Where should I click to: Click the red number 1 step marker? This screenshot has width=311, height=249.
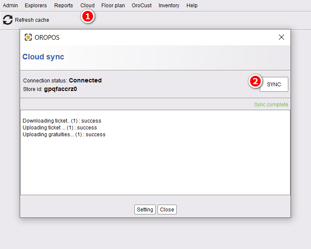(88, 17)
